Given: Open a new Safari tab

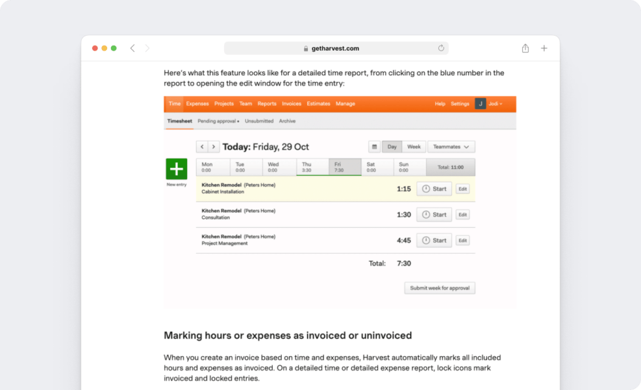Looking at the screenshot, I should pyautogui.click(x=544, y=48).
